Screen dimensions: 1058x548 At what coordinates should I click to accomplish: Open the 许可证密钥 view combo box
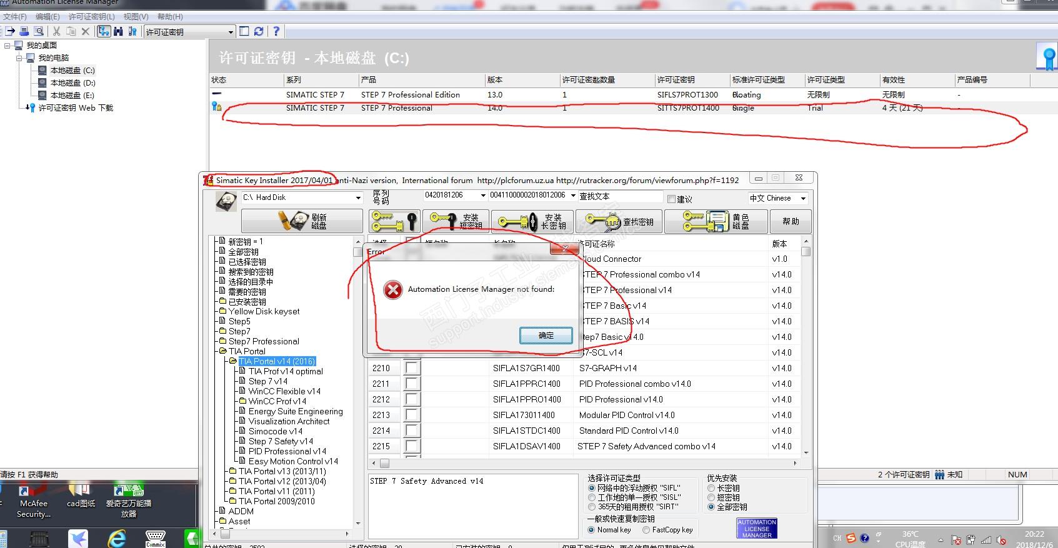pyautogui.click(x=189, y=32)
